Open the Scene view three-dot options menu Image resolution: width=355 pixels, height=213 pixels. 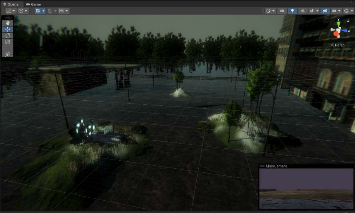(x=351, y=4)
